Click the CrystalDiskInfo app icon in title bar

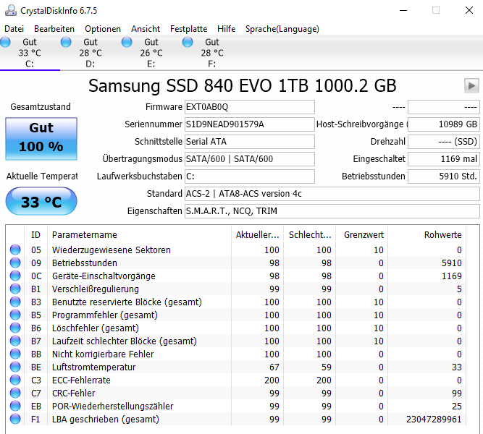[11, 10]
